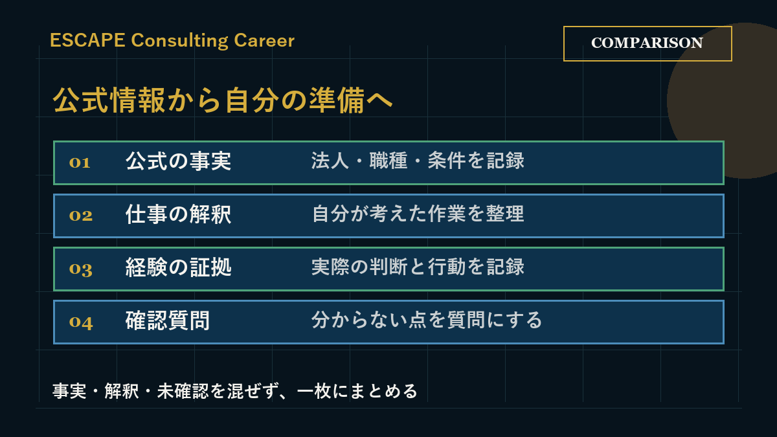Select the 04 number marker
Viewport: 777px width, 437px height.
pos(81,322)
